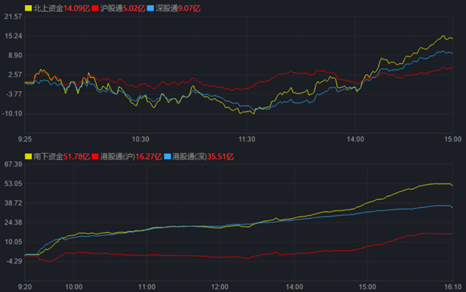Click the red 沪股通 legend swatch
The height and width of the screenshot is (292, 466).
96,7
